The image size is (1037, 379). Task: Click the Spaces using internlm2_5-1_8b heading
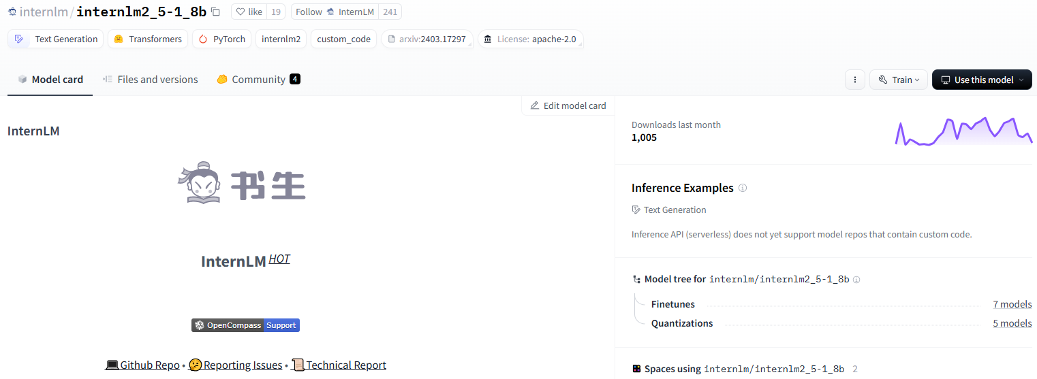[739, 369]
